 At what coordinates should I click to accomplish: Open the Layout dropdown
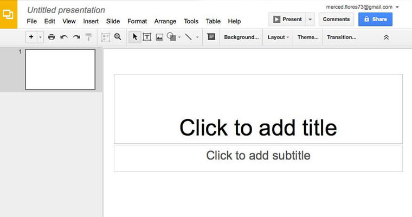278,37
